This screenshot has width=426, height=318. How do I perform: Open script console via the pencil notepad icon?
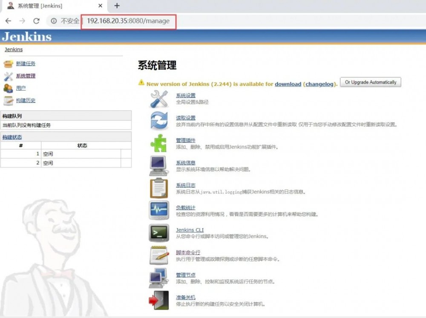click(158, 255)
